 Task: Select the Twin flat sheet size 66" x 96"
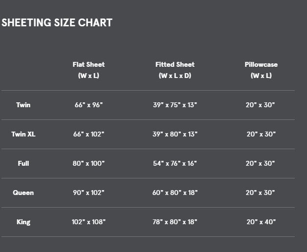[88, 105]
